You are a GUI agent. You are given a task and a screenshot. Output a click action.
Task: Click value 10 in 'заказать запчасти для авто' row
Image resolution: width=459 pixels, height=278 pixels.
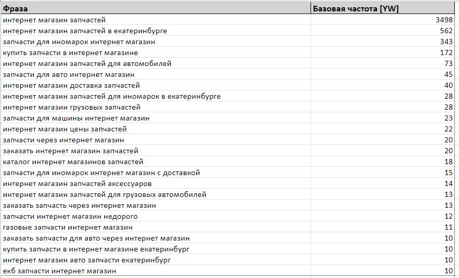449,238
